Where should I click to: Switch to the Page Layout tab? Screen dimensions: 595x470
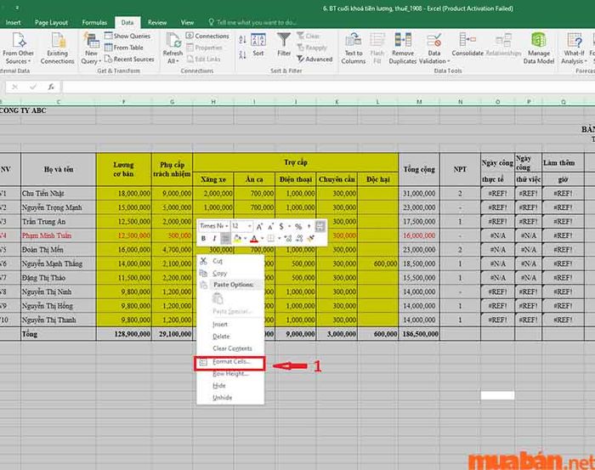coord(51,22)
